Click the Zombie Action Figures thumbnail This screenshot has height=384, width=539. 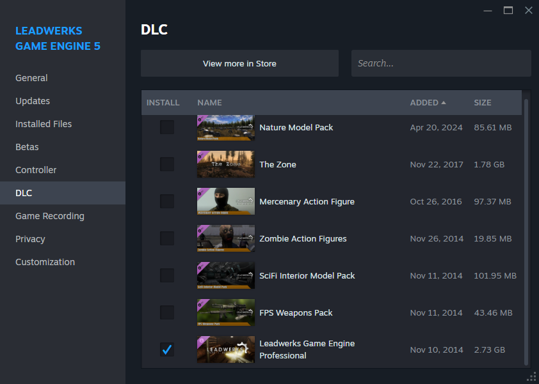(x=225, y=238)
